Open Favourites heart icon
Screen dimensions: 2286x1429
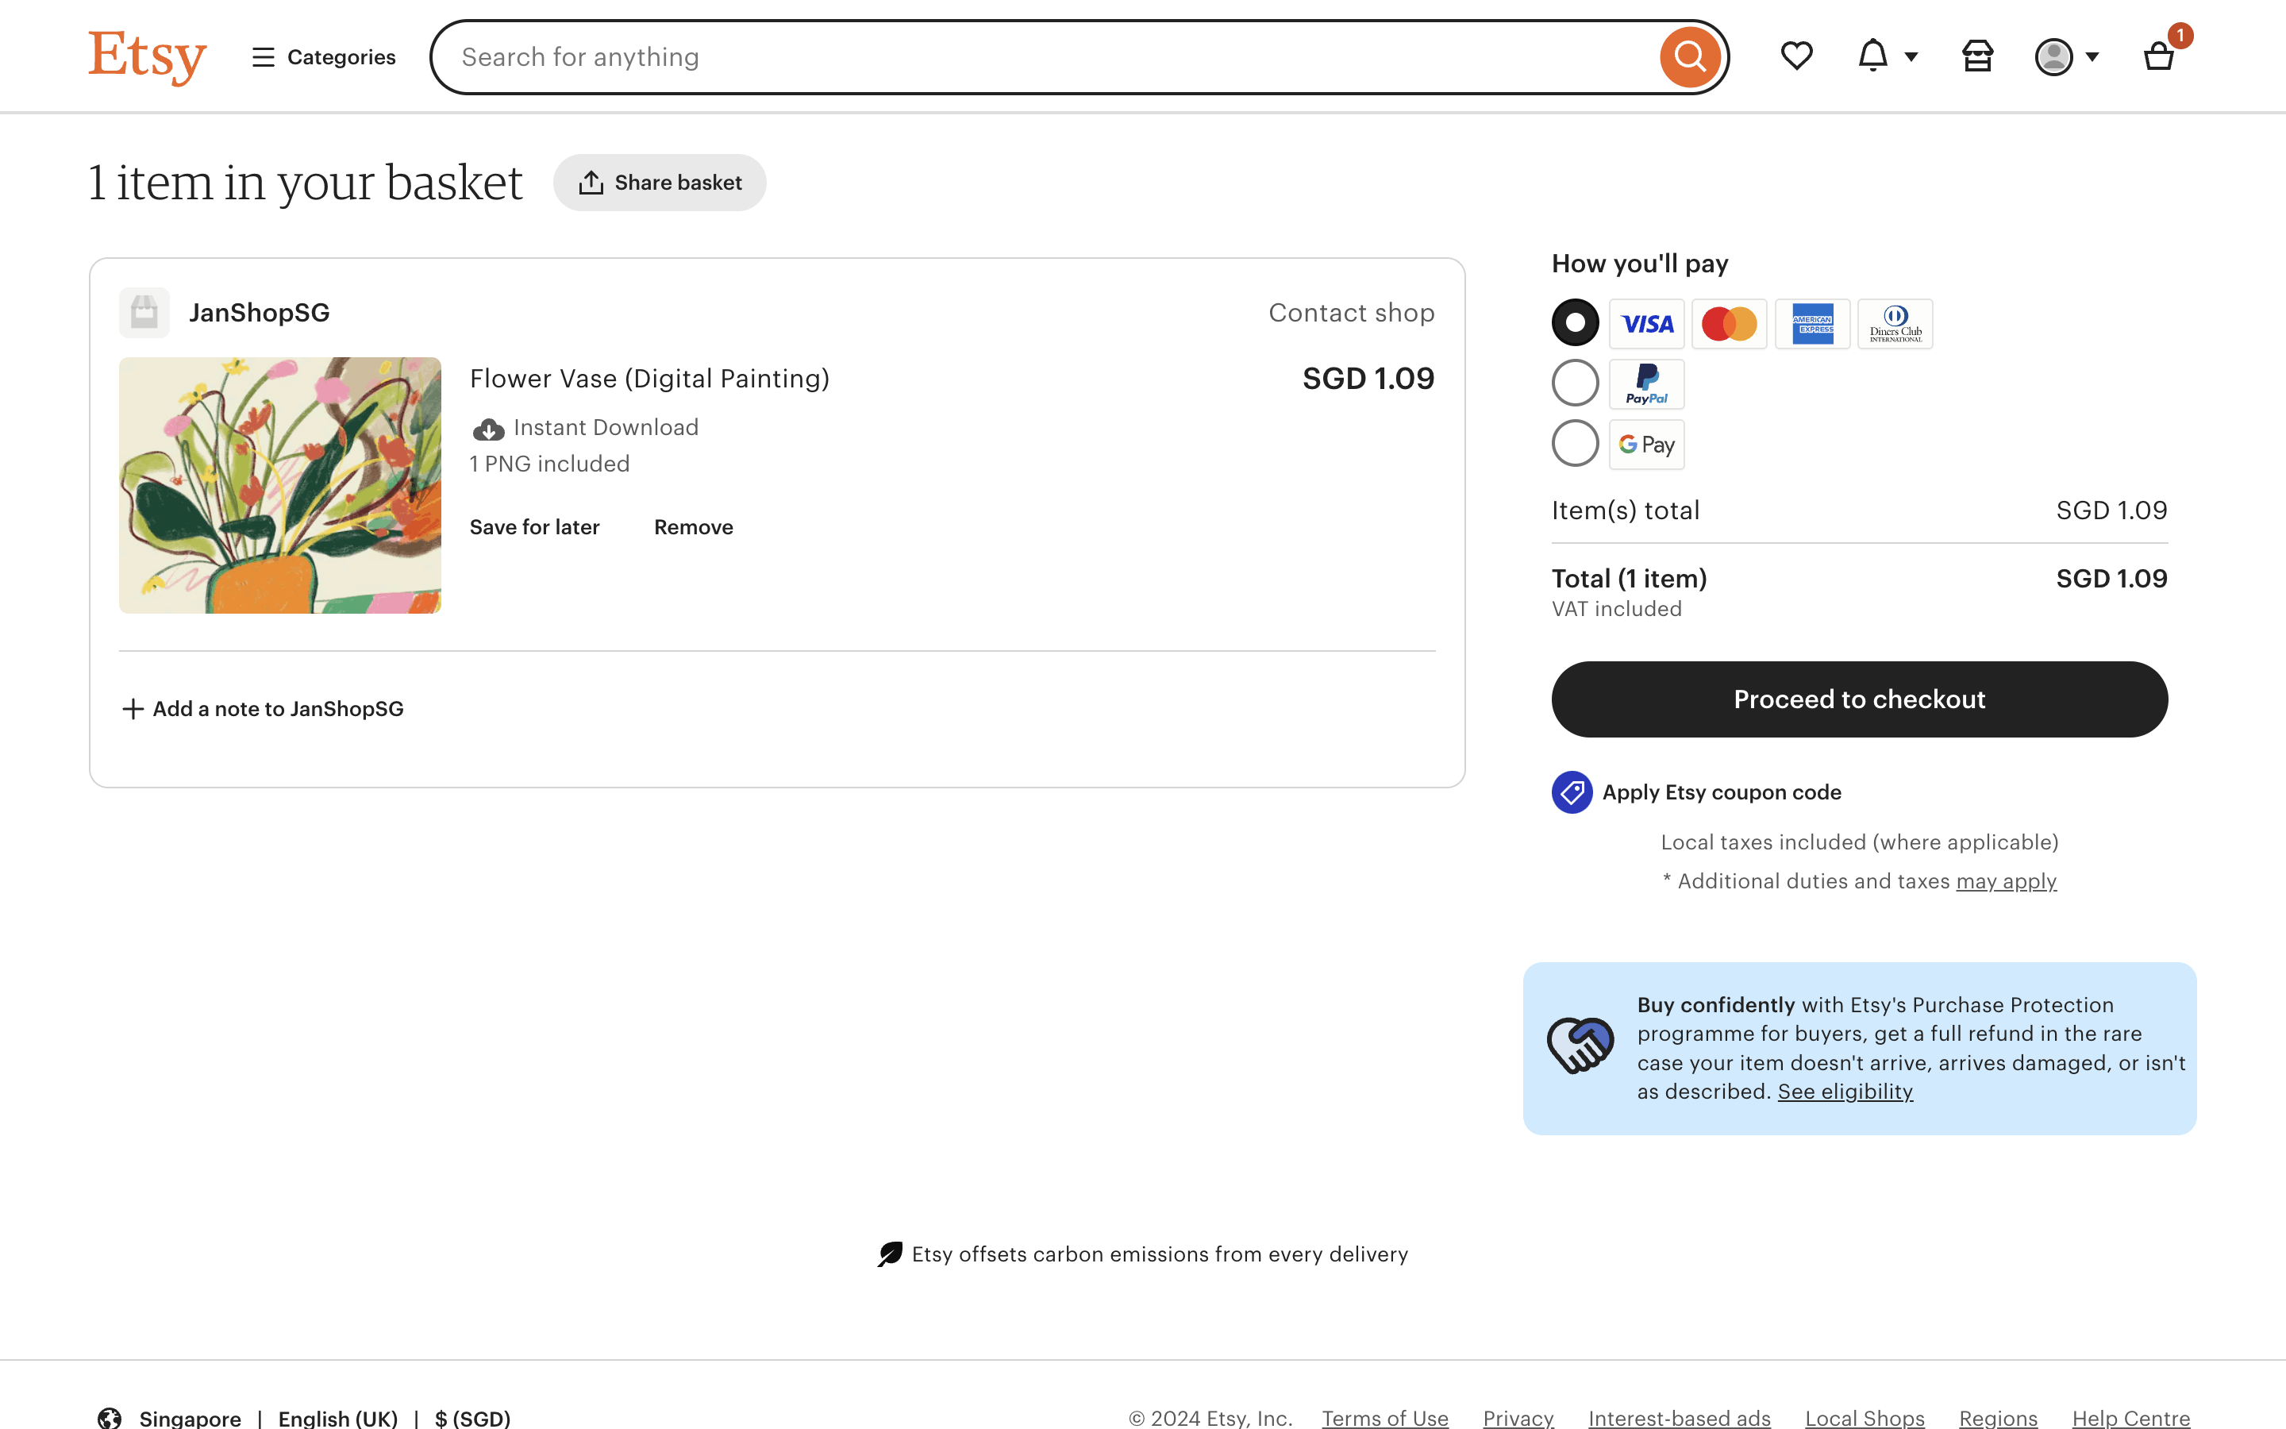coord(1795,56)
